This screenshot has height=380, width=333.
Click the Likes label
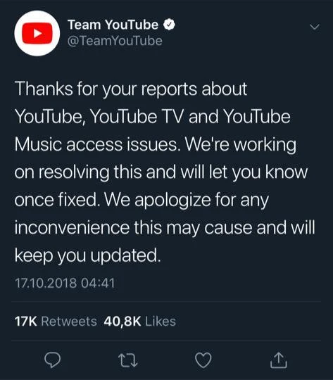point(161,322)
